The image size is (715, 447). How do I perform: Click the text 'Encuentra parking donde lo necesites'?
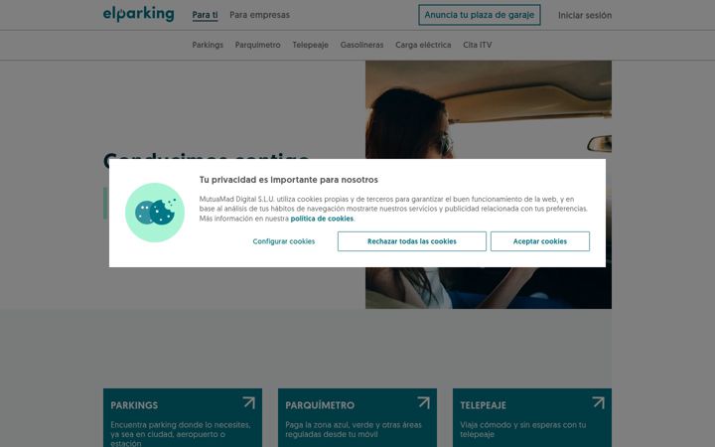click(181, 425)
